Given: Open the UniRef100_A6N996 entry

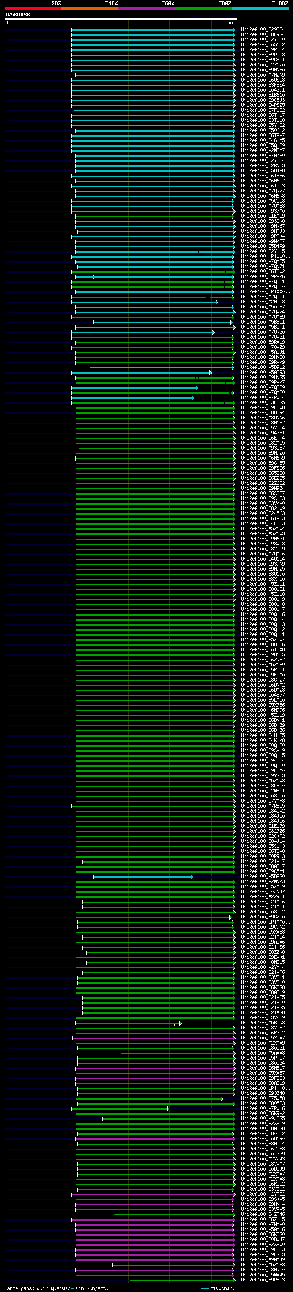Looking at the screenshot, I should tap(262, 710).
